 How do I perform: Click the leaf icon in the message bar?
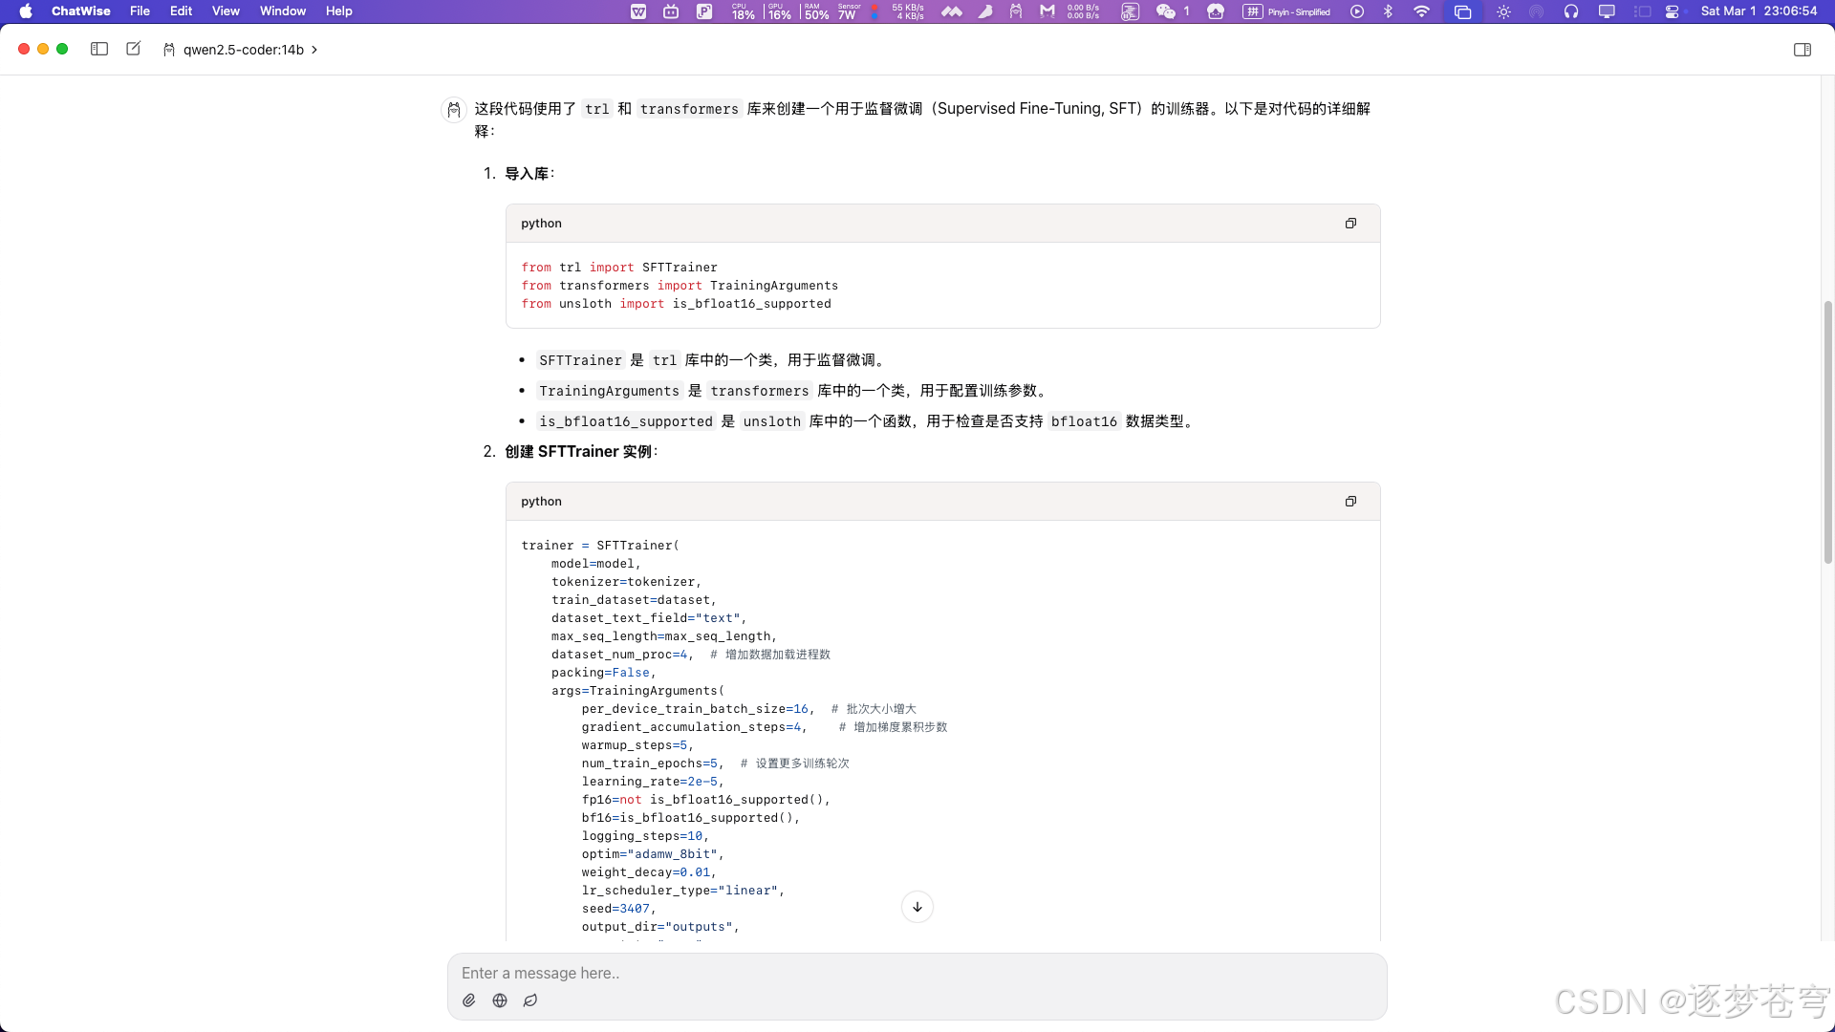530,1000
